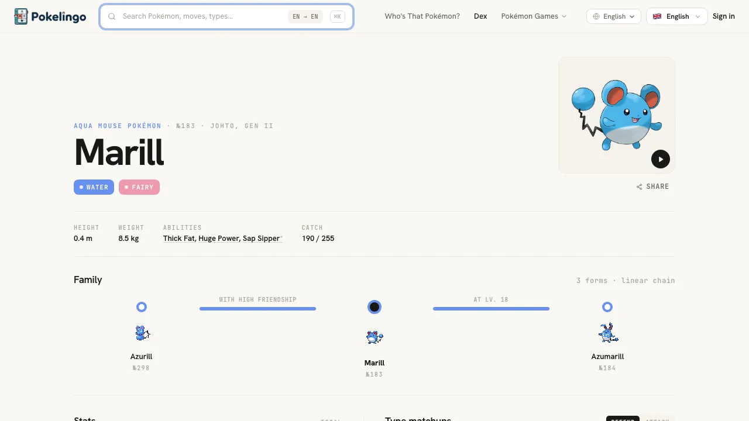749x421 pixels.
Task: Expand the Pokémon Games menu
Action: pyautogui.click(x=534, y=16)
